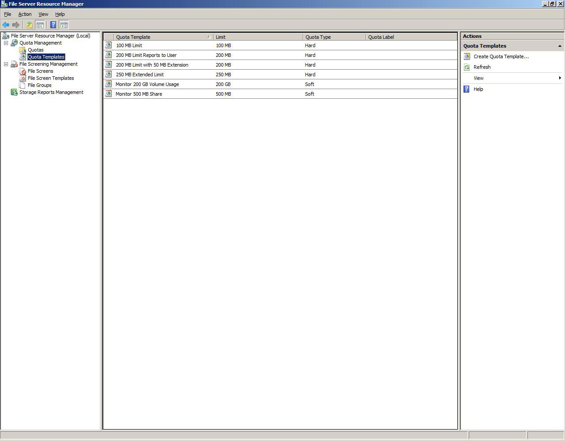This screenshot has height=441, width=565.
Task: Click the View action entry
Action: pos(478,78)
